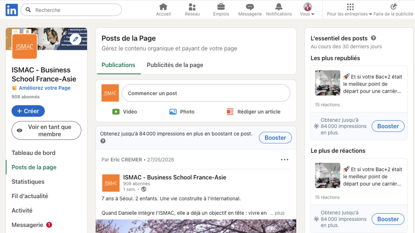Click the Recherche search field
The width and height of the screenshot is (415, 233).
[71, 10]
